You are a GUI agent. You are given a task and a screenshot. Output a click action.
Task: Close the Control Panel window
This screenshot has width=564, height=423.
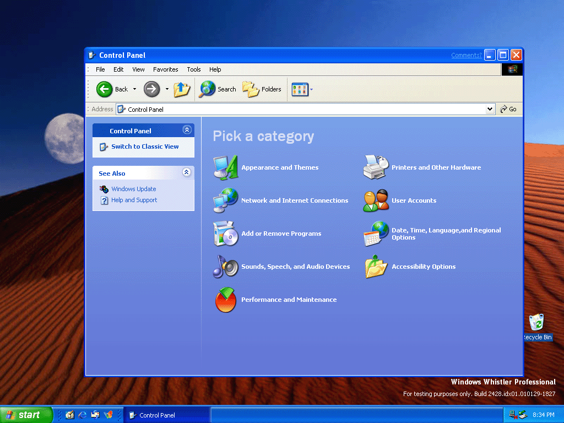click(x=516, y=55)
